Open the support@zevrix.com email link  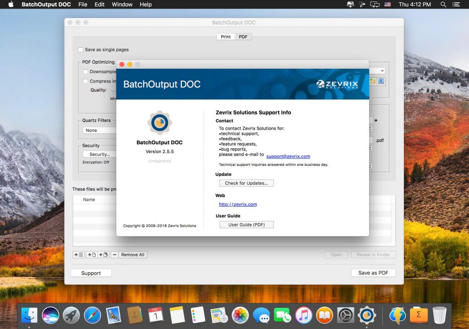(x=288, y=156)
